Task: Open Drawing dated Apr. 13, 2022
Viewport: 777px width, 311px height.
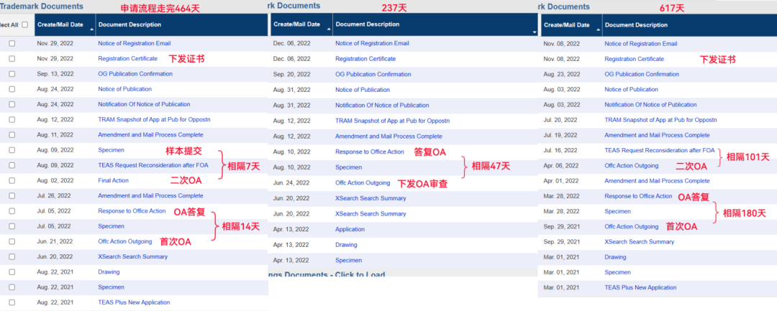Action: [x=346, y=245]
